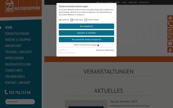
Task: Click the Datenschutzeinstellungen dialog title
Action: (x=74, y=6)
